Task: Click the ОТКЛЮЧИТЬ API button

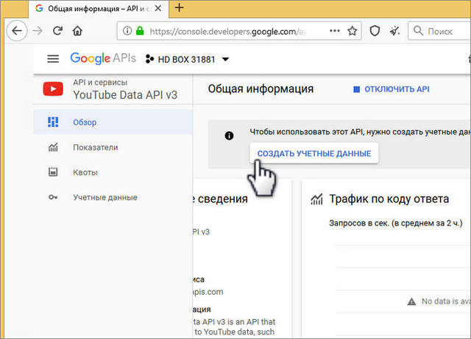Action: point(392,89)
